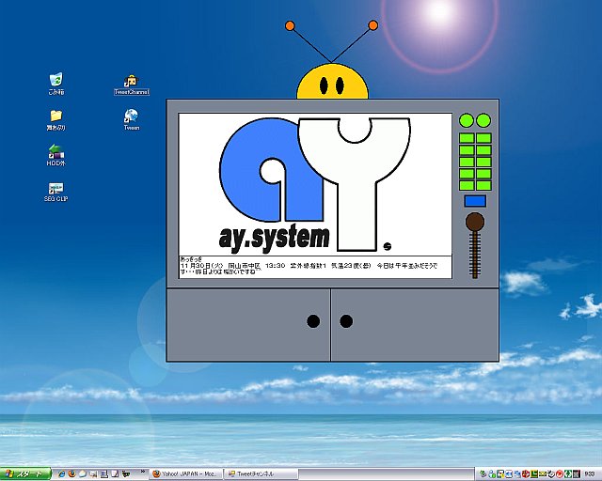
Task: Click the right cabinet door black knob
Action: click(x=346, y=321)
